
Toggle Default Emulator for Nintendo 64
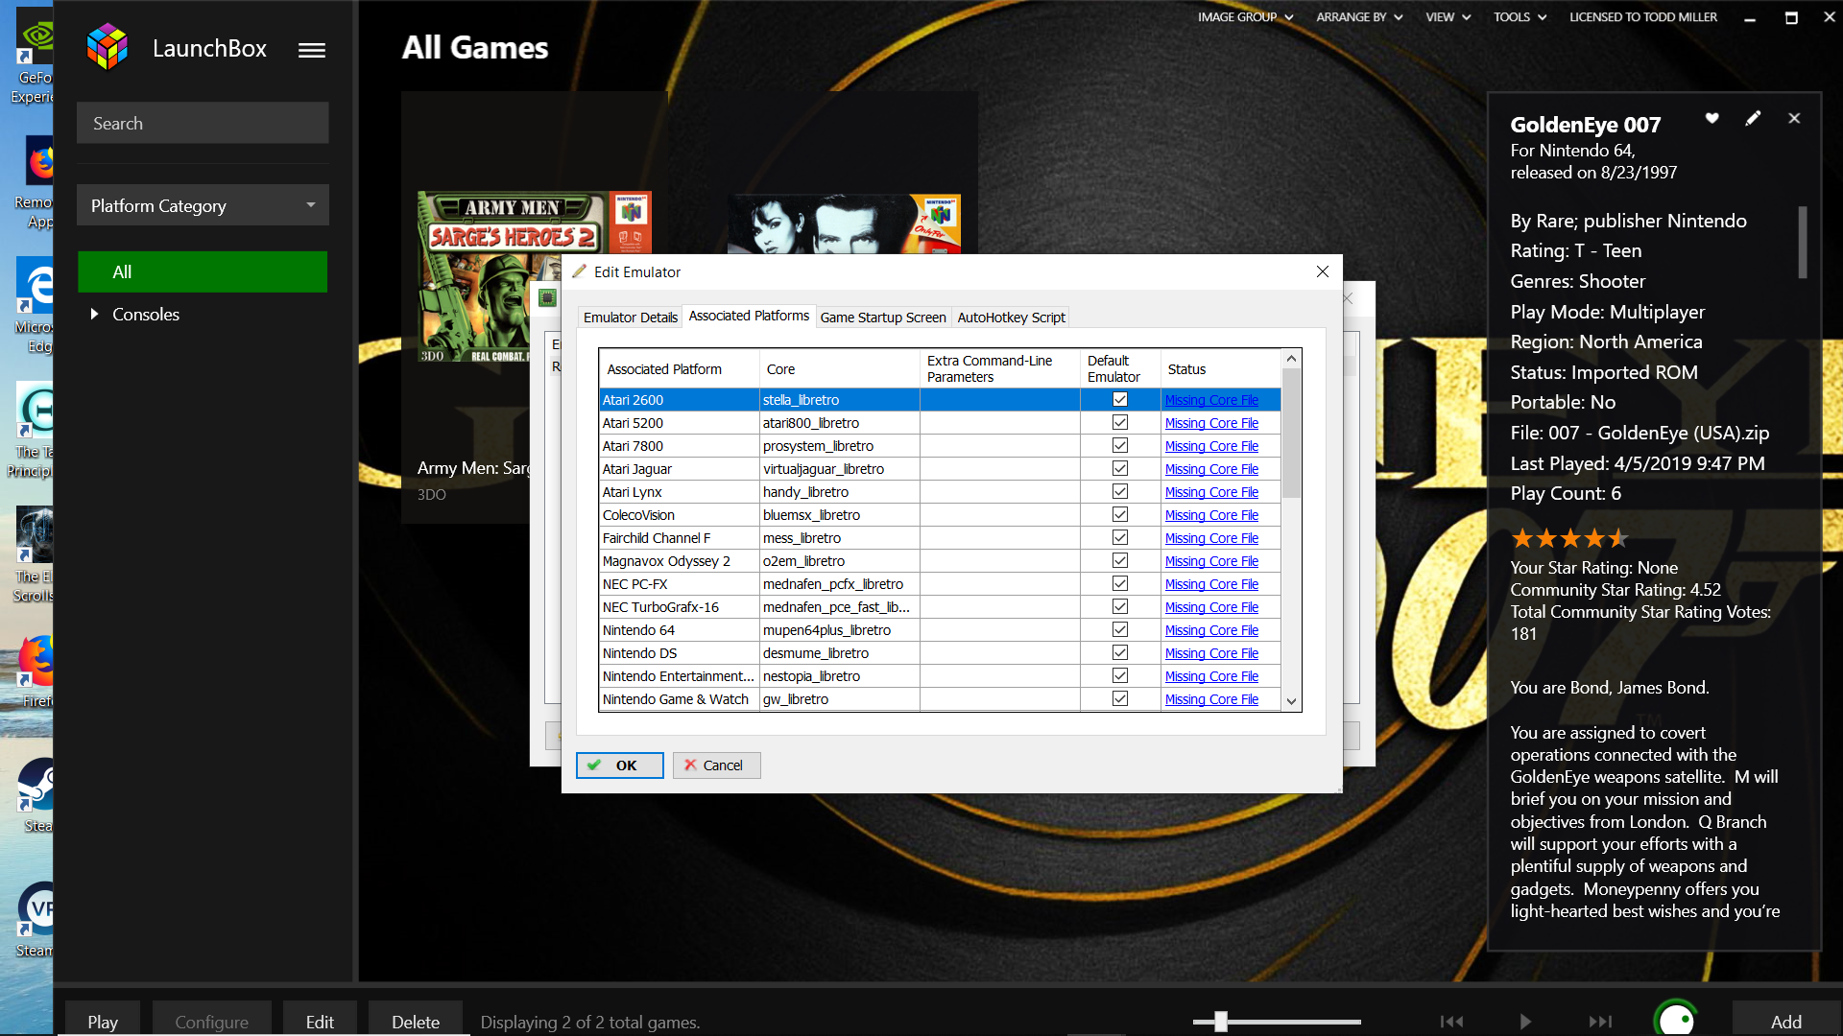(1119, 629)
